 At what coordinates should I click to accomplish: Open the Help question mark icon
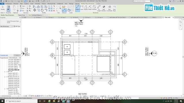pyautogui.click(x=174, y=1)
